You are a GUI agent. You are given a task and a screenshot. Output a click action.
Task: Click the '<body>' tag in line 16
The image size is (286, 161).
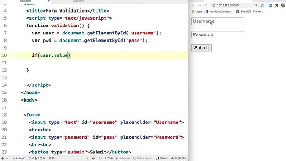point(29,100)
